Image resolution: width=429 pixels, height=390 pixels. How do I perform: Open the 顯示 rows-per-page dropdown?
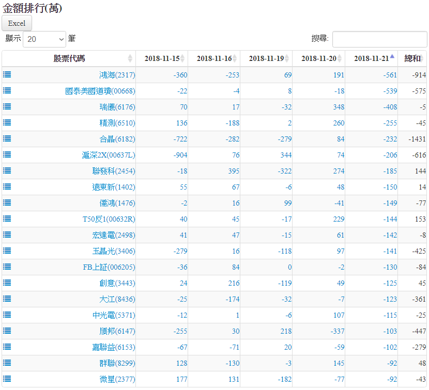(x=44, y=39)
